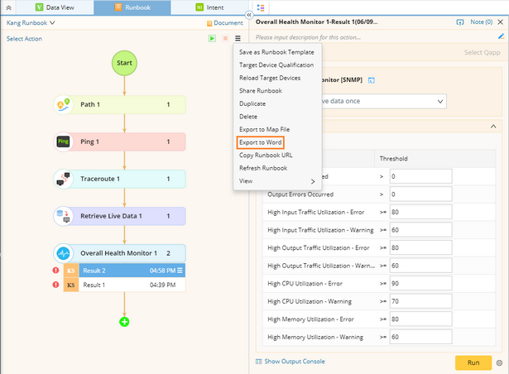Choose Export to Word from menu
Image resolution: width=509 pixels, height=374 pixels.
tap(260, 142)
